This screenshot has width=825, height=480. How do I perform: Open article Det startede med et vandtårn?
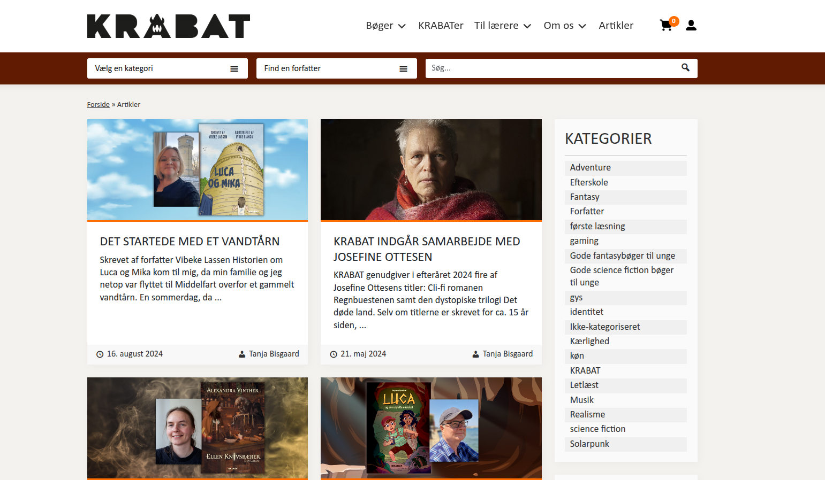click(190, 242)
